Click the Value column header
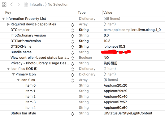The image size is (165, 116). [108, 12]
